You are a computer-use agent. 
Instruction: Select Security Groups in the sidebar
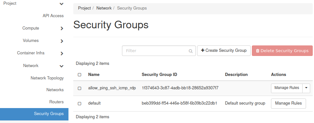pos(34,114)
